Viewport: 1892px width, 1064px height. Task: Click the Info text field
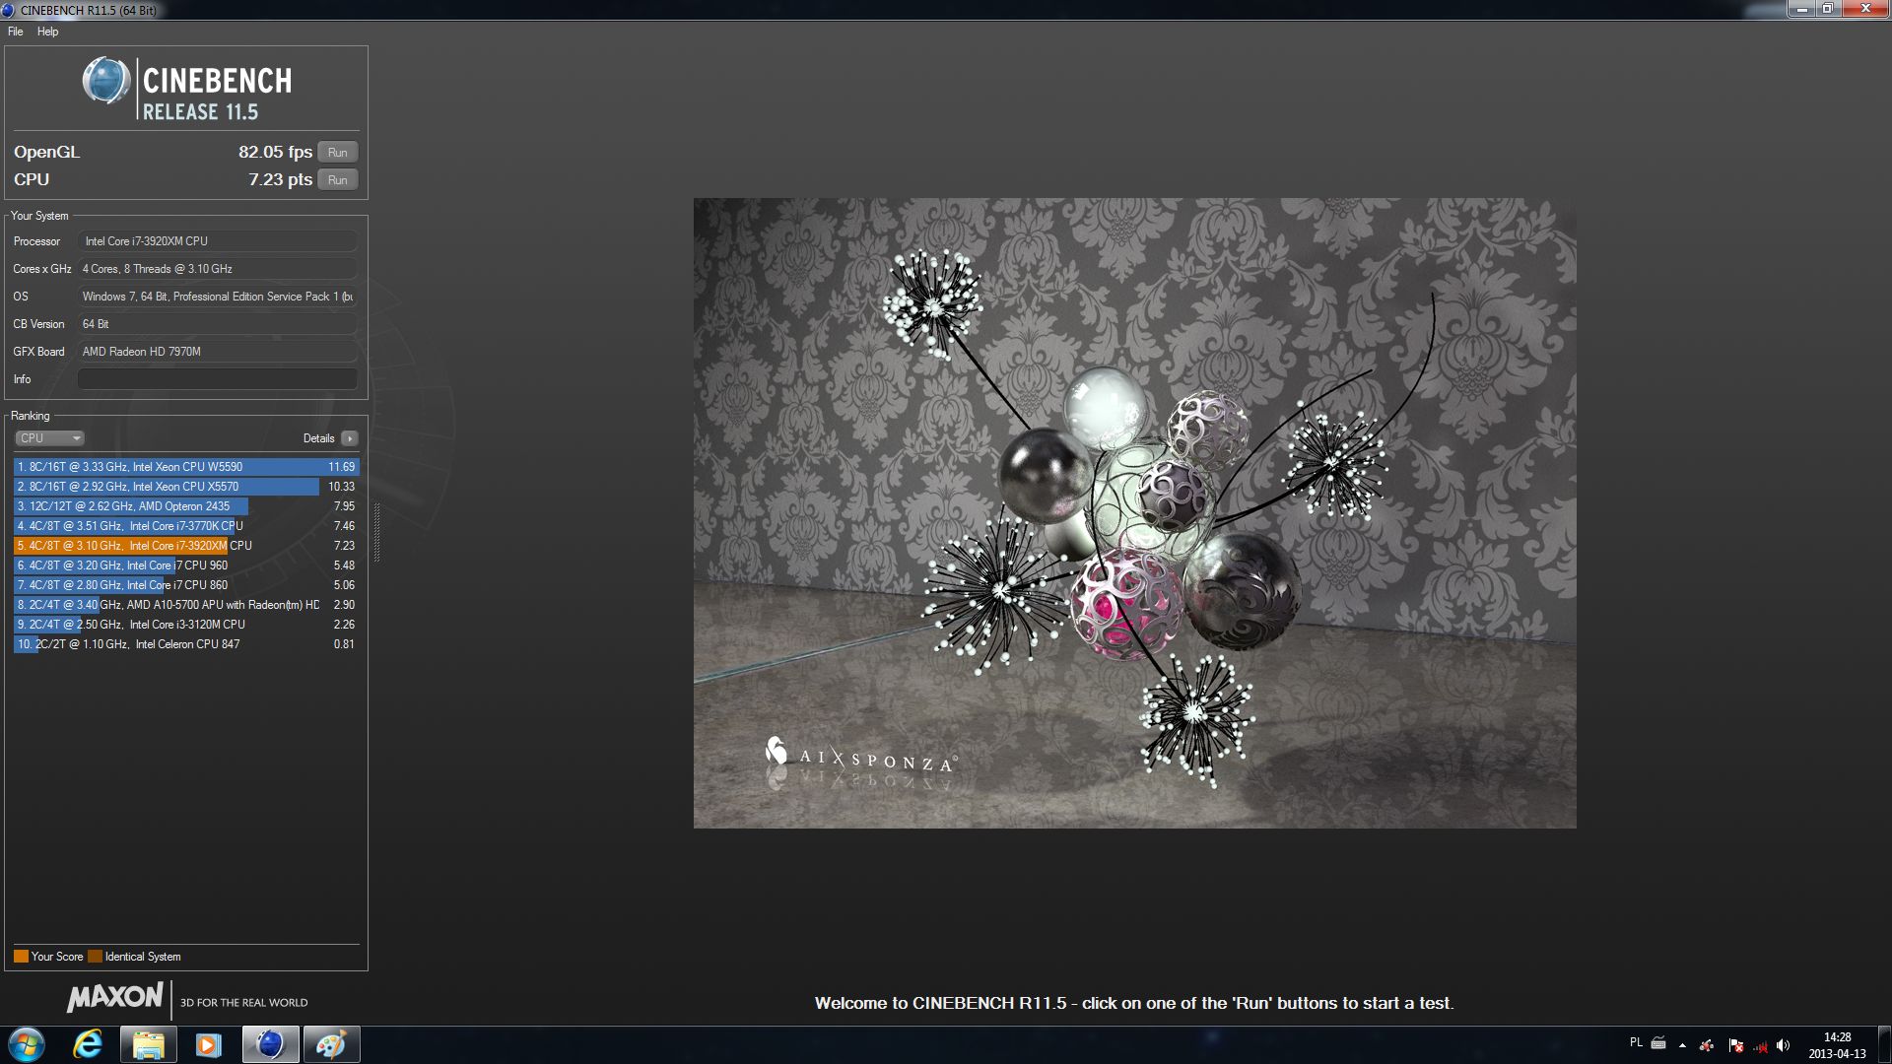[217, 379]
